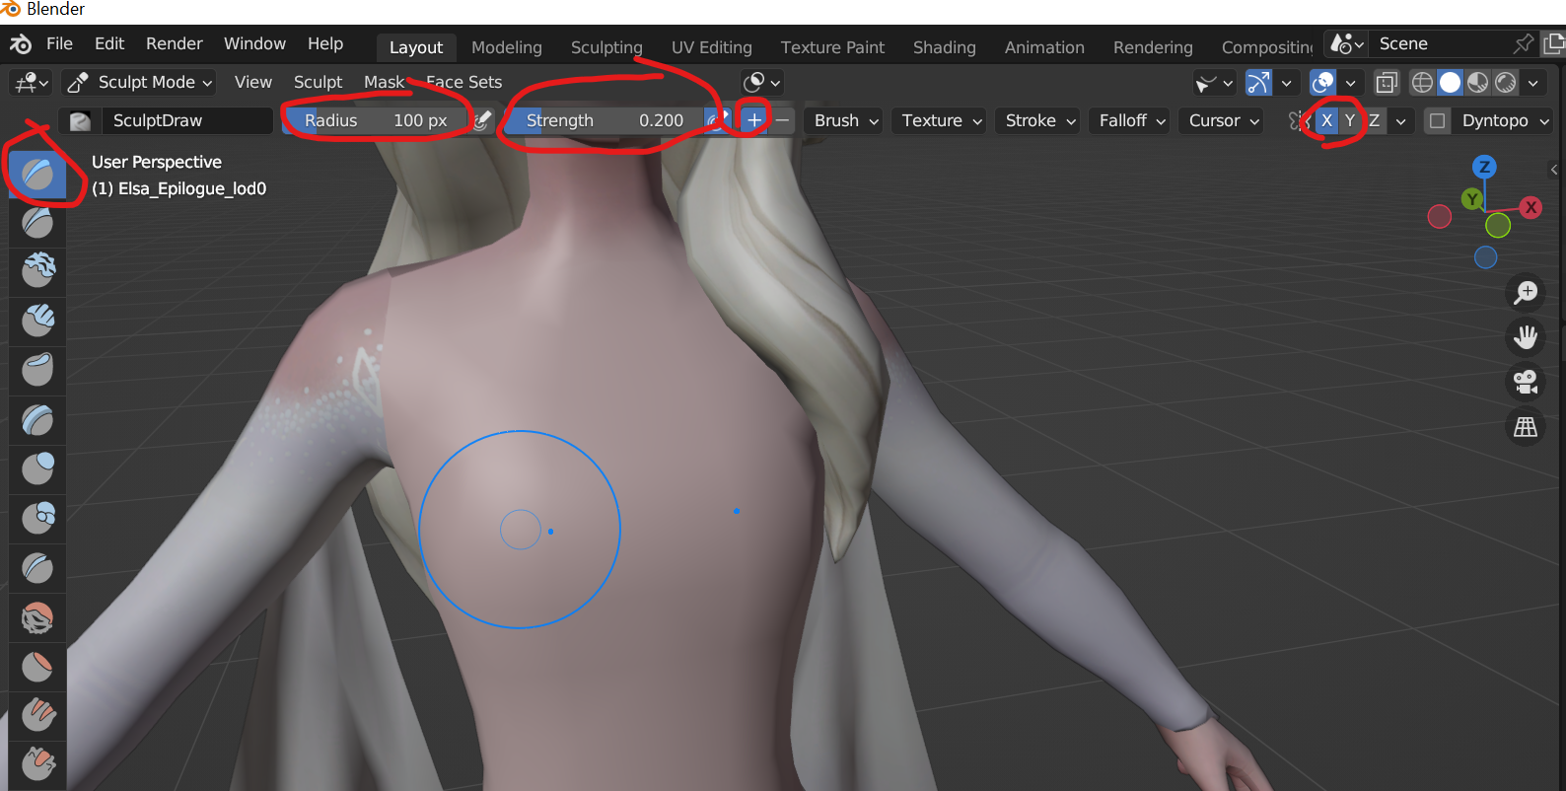Image resolution: width=1566 pixels, height=791 pixels.
Task: Toggle X axis symmetry
Action: coord(1326,120)
